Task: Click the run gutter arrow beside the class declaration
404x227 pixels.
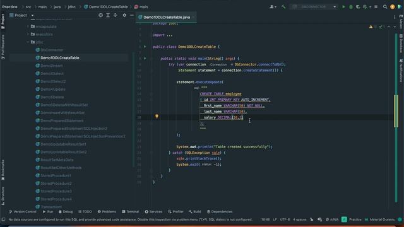Action: click(145, 47)
